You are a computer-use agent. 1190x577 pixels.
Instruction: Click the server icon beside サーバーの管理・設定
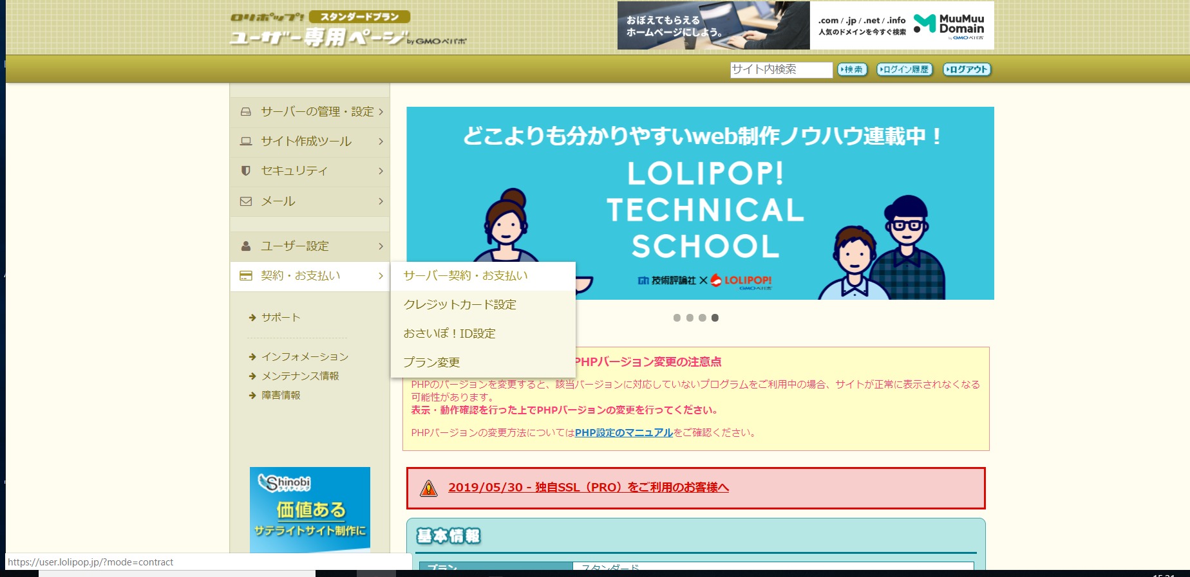245,112
